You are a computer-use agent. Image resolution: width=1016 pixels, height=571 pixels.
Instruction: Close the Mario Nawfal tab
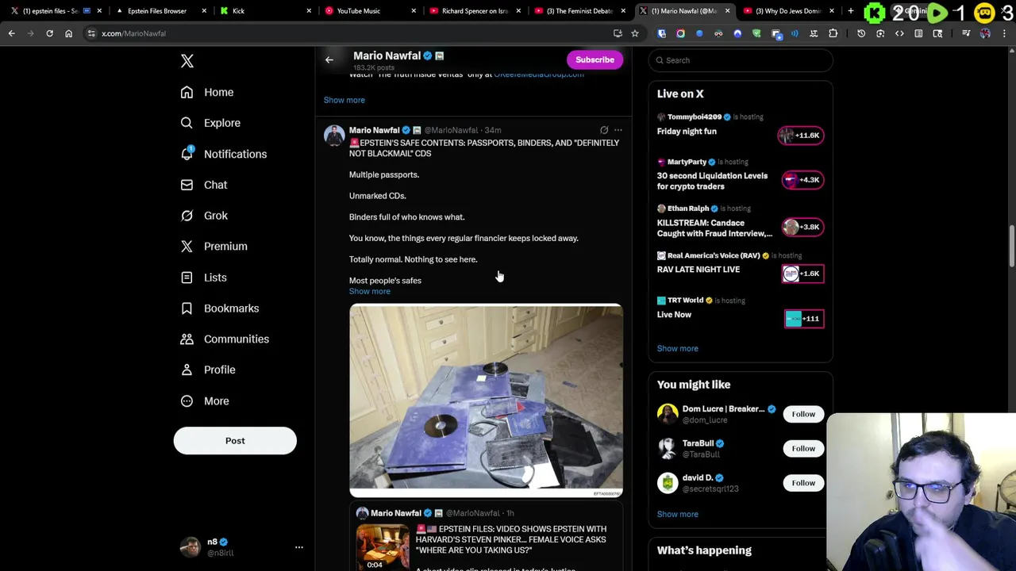tap(727, 11)
